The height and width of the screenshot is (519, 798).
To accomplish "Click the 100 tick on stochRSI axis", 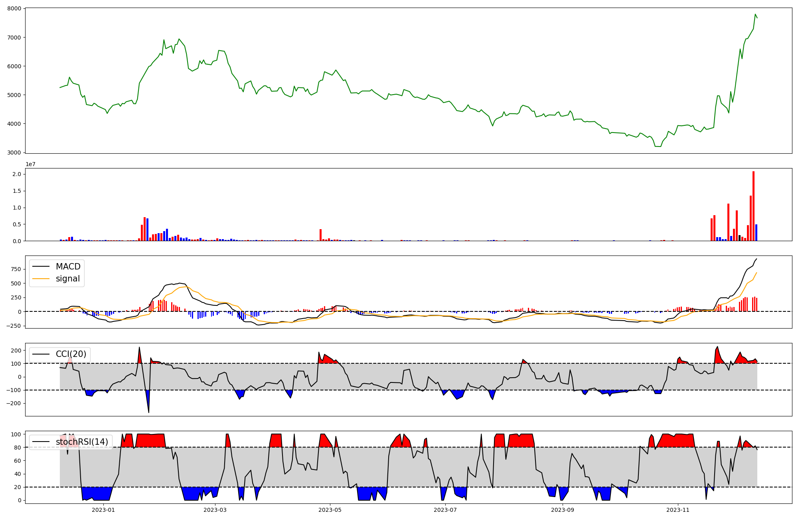I will click(x=16, y=434).
